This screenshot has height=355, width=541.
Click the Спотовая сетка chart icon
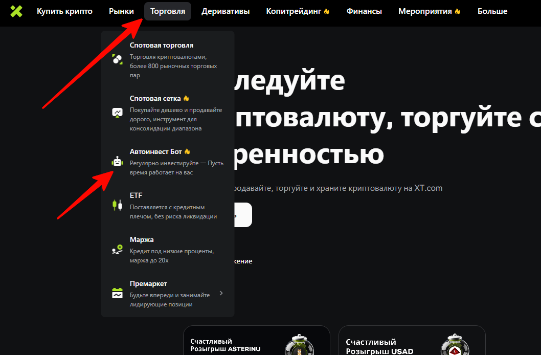[118, 113]
